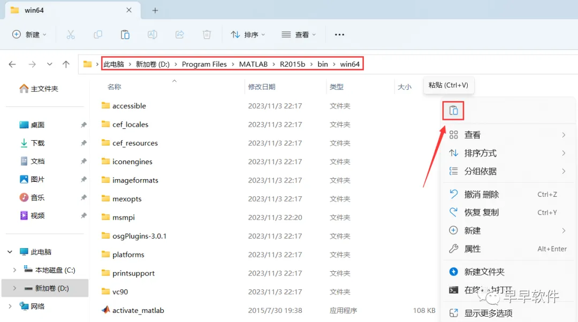The image size is (578, 322).
Task: Sort by the 大小 column header
Action: coord(405,87)
